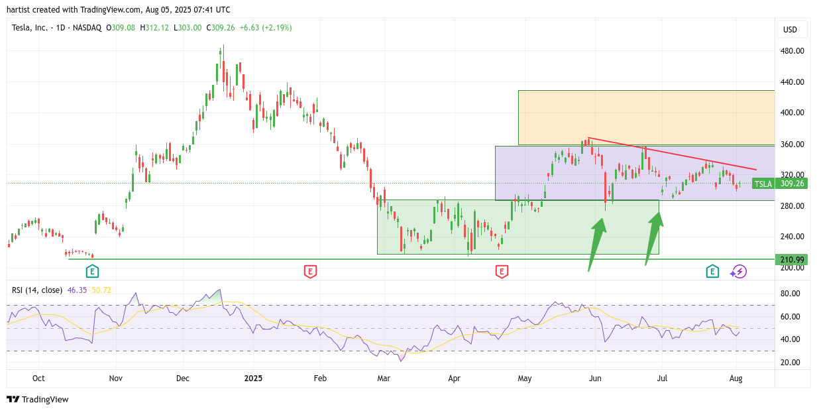Image resolution: width=817 pixels, height=411 pixels.
Task: Click the header text 'hartist created with TradingView.com'
Action: coord(74,10)
